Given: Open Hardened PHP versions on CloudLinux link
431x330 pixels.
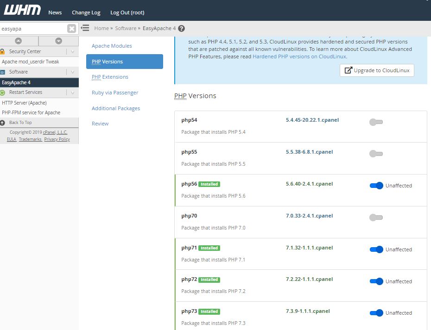Looking at the screenshot, I should point(299,56).
